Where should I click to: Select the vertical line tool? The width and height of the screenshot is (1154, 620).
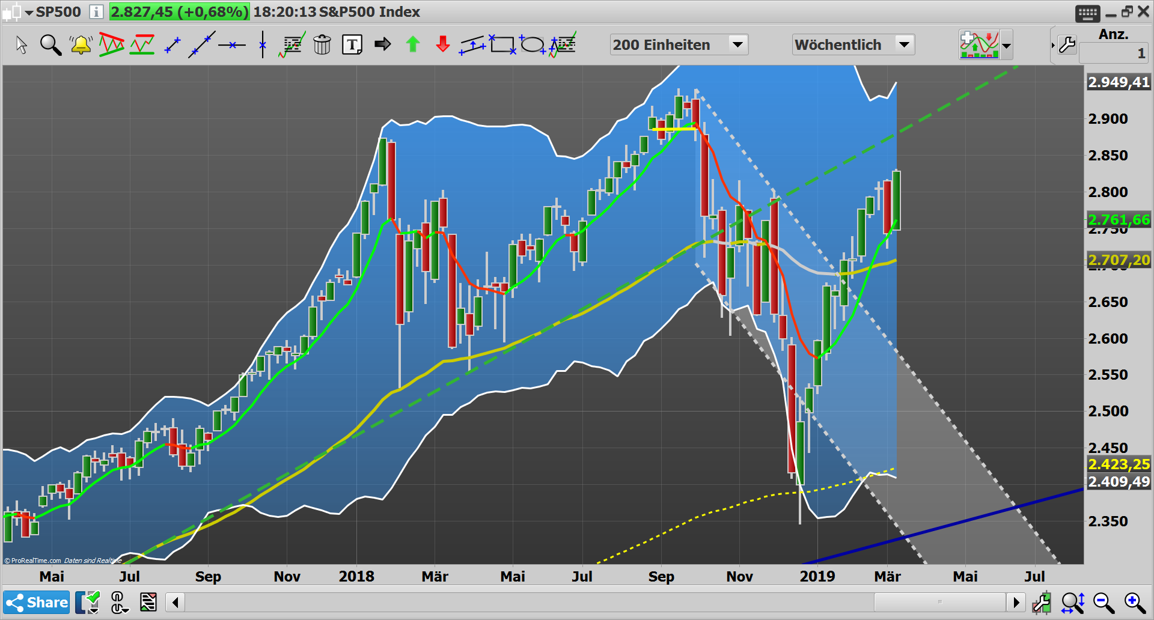point(263,45)
